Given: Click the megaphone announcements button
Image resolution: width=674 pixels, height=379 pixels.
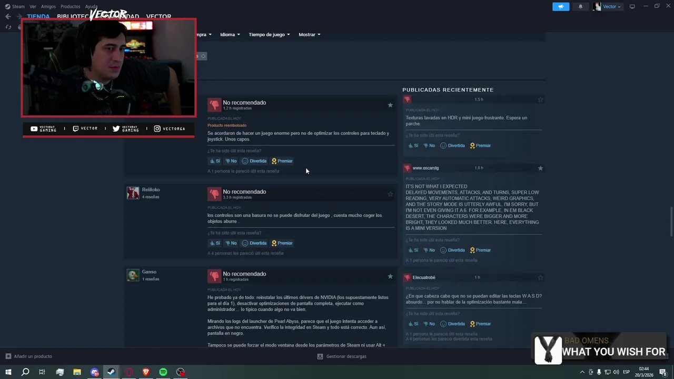Looking at the screenshot, I should point(561,6).
